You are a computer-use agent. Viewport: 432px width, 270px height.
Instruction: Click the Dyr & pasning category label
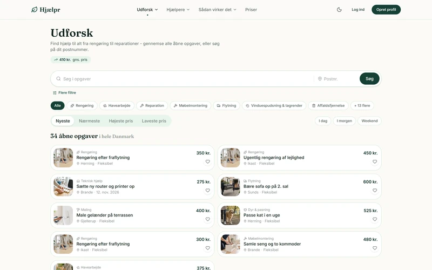coord(257,210)
